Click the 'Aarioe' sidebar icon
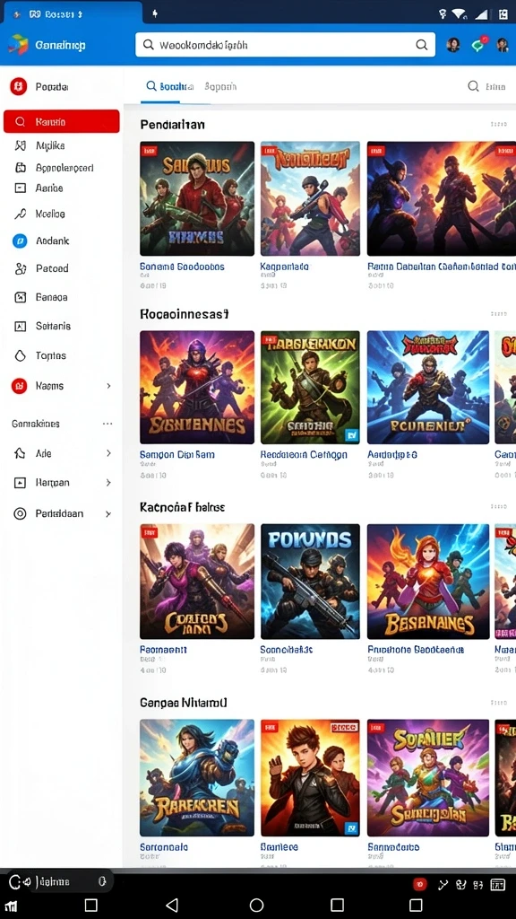The height and width of the screenshot is (919, 516). tap(21, 188)
